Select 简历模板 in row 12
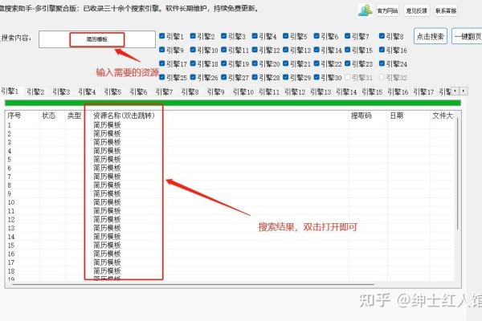482x321 pixels. coord(107,219)
